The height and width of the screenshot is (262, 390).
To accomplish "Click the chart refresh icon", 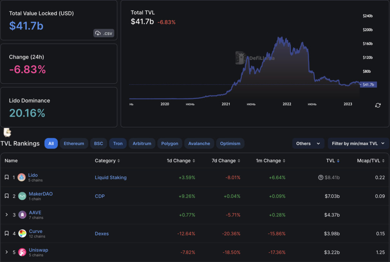I will click(378, 105).
